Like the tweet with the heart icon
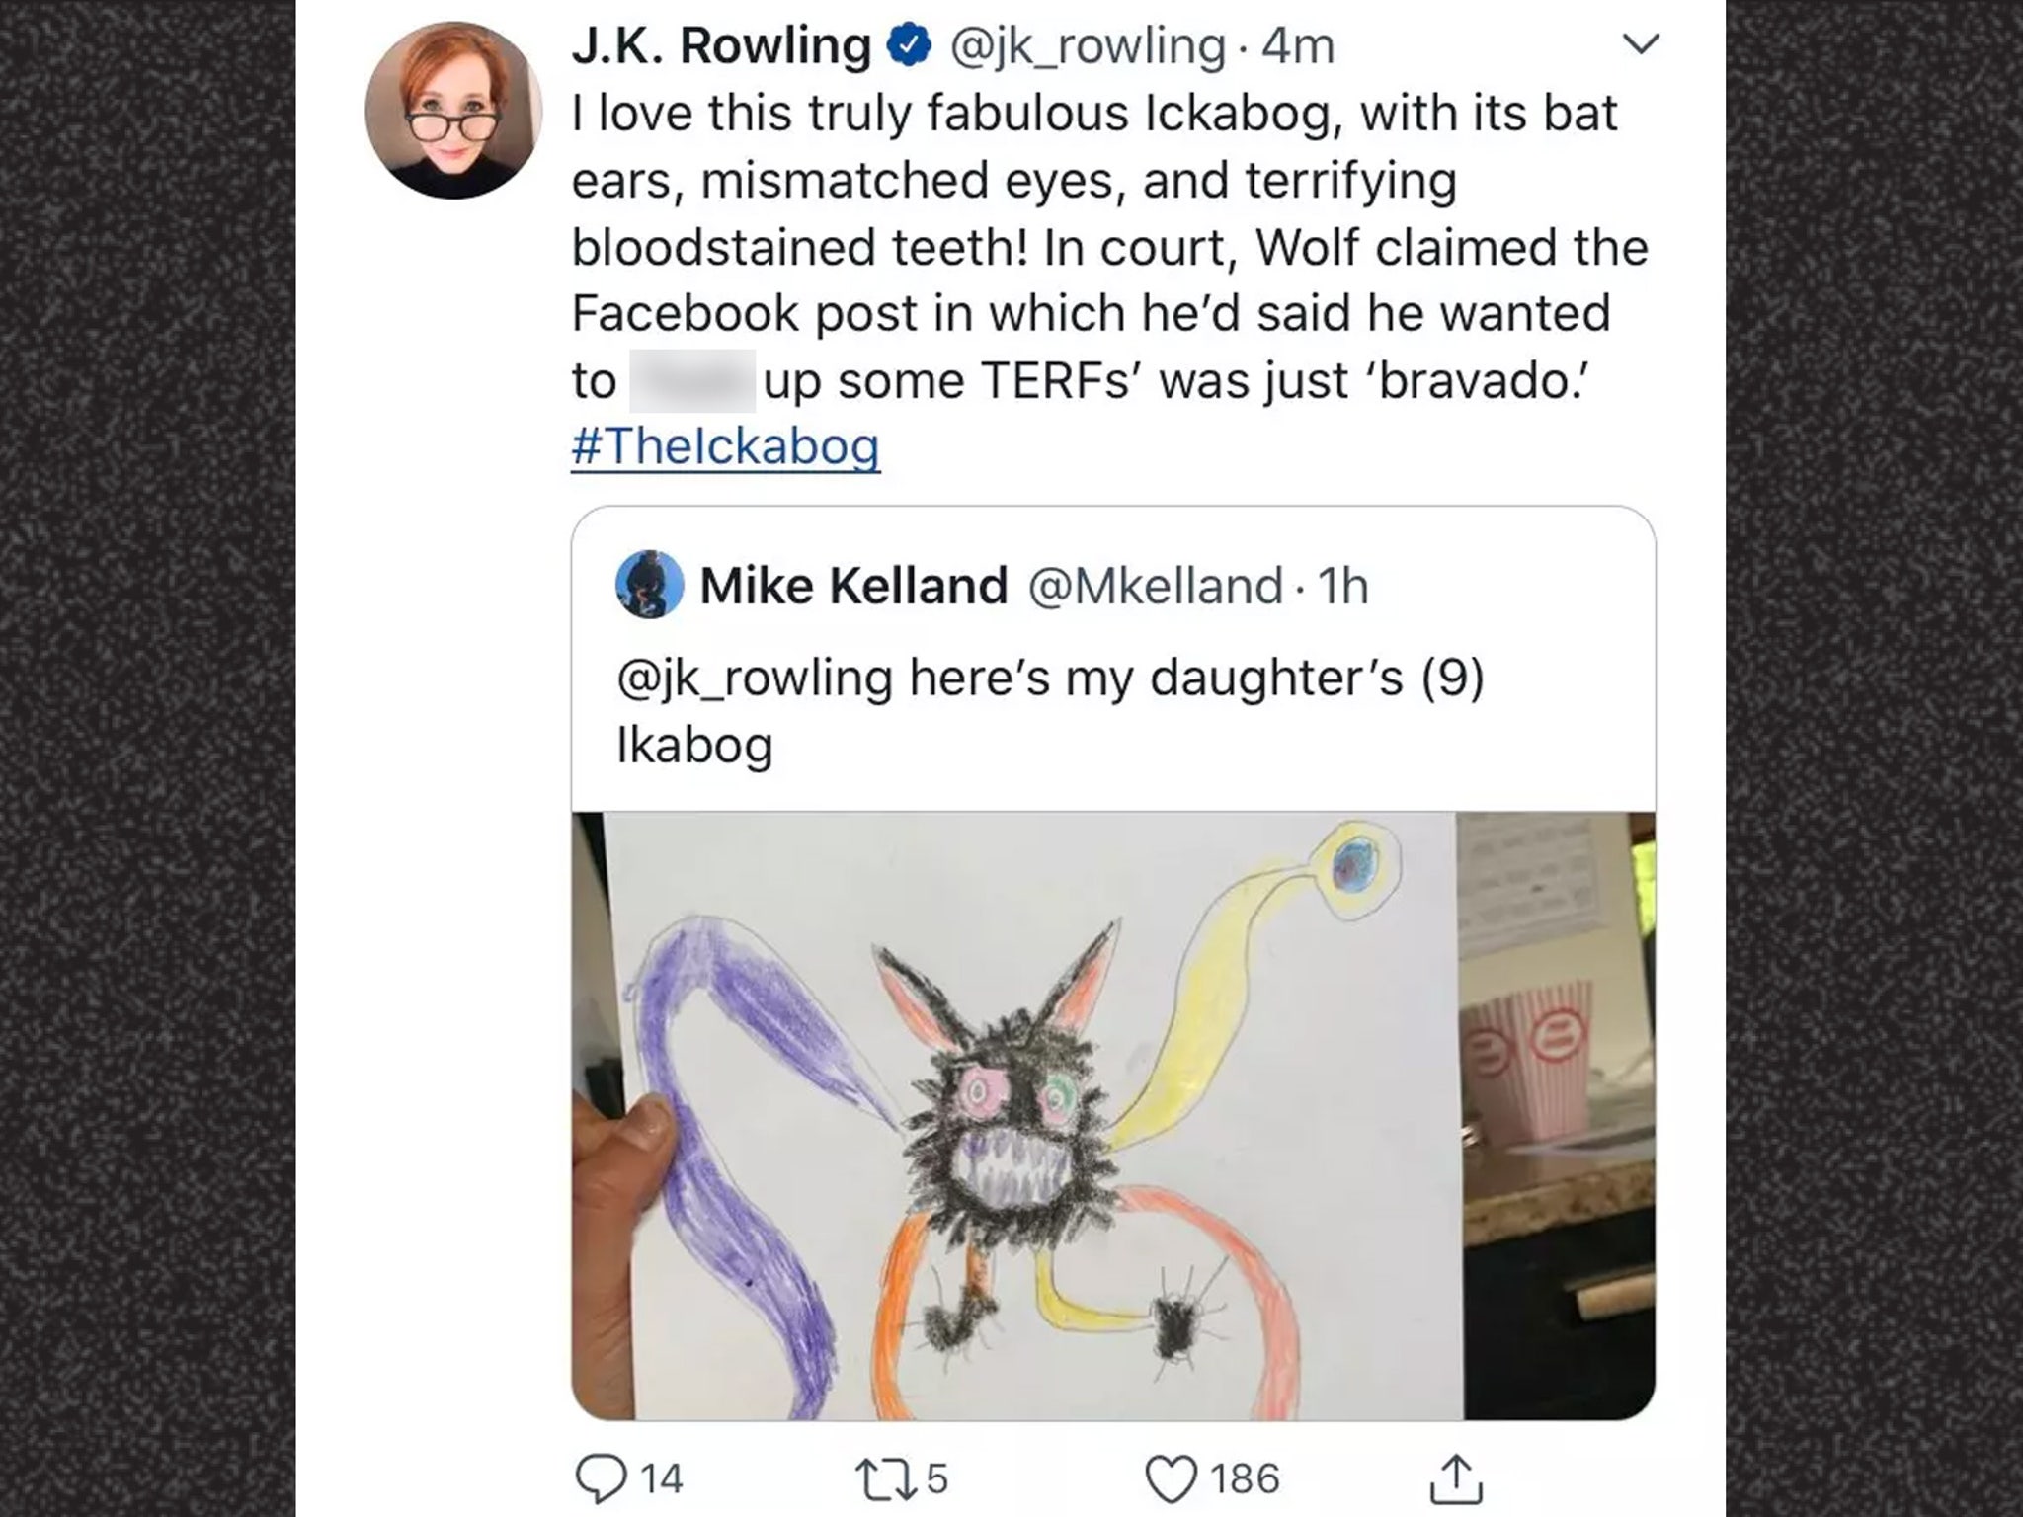 1171,1478
